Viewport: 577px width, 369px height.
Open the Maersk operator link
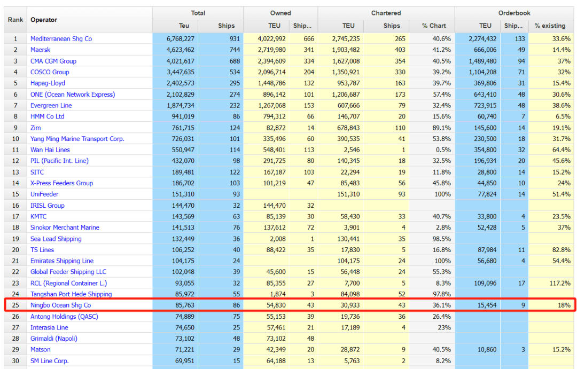pyautogui.click(x=41, y=50)
